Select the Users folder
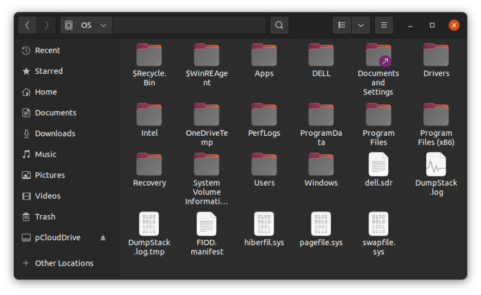 pyautogui.click(x=264, y=170)
